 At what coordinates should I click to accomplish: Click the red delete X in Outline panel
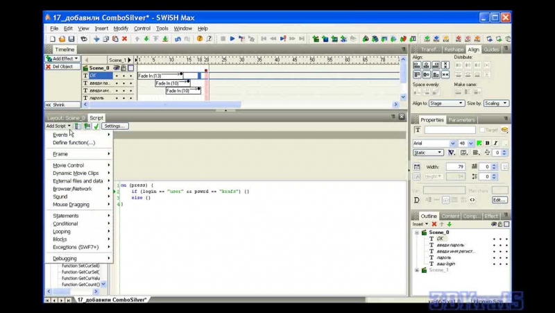point(434,224)
